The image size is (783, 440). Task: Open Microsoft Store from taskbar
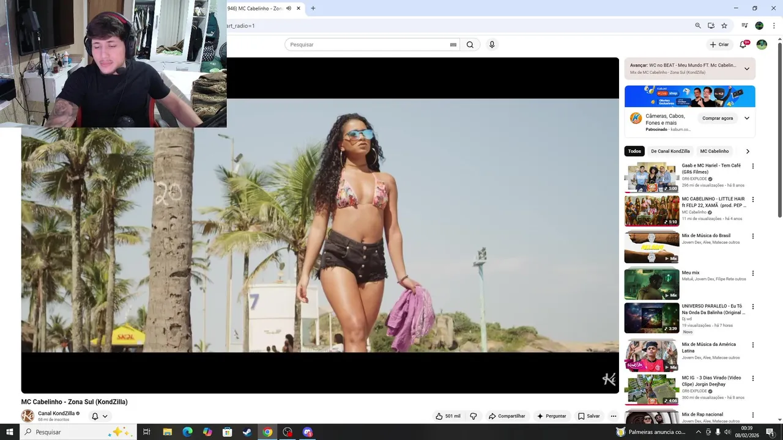tap(228, 432)
